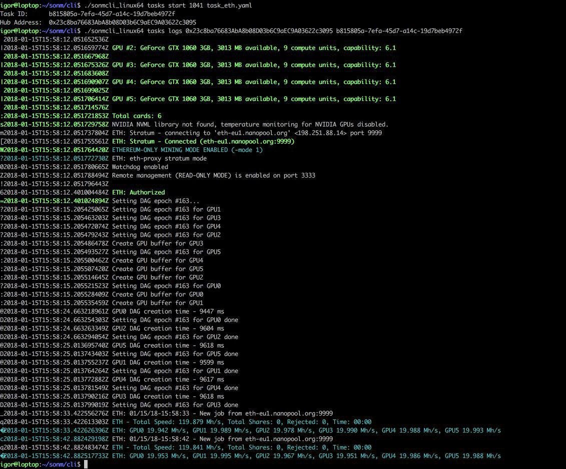Click the 'NVIDIA NVML library not found' warning line

click(250, 124)
